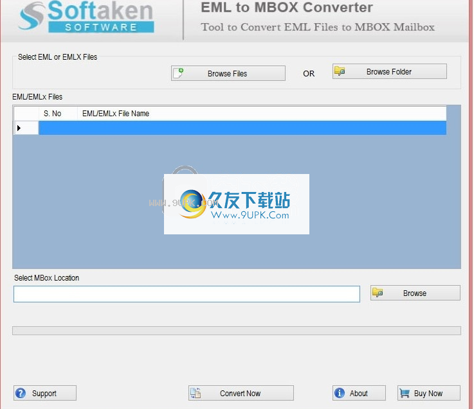Viewport: 474px width, 409px height.
Task: Click the Browse button for MBox location
Action: pos(415,293)
